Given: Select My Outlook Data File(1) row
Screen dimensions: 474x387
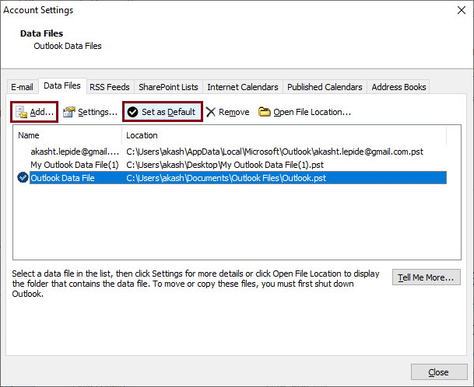Looking at the screenshot, I should click(x=230, y=165).
